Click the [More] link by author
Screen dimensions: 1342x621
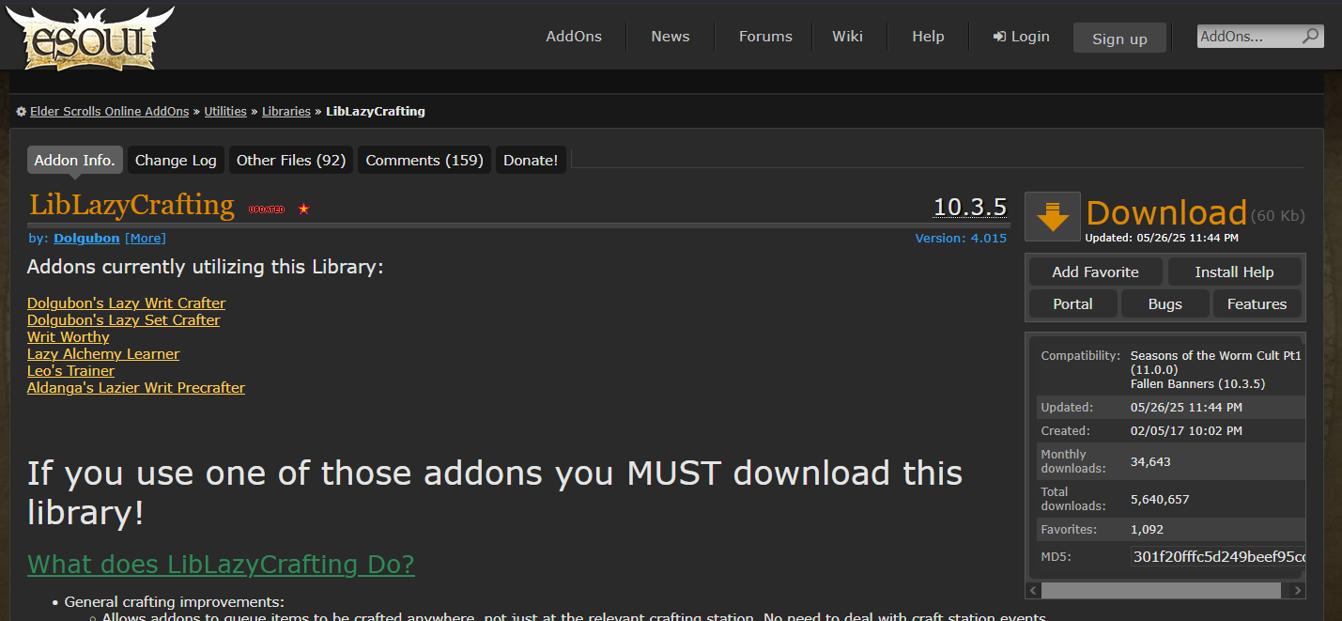click(145, 239)
